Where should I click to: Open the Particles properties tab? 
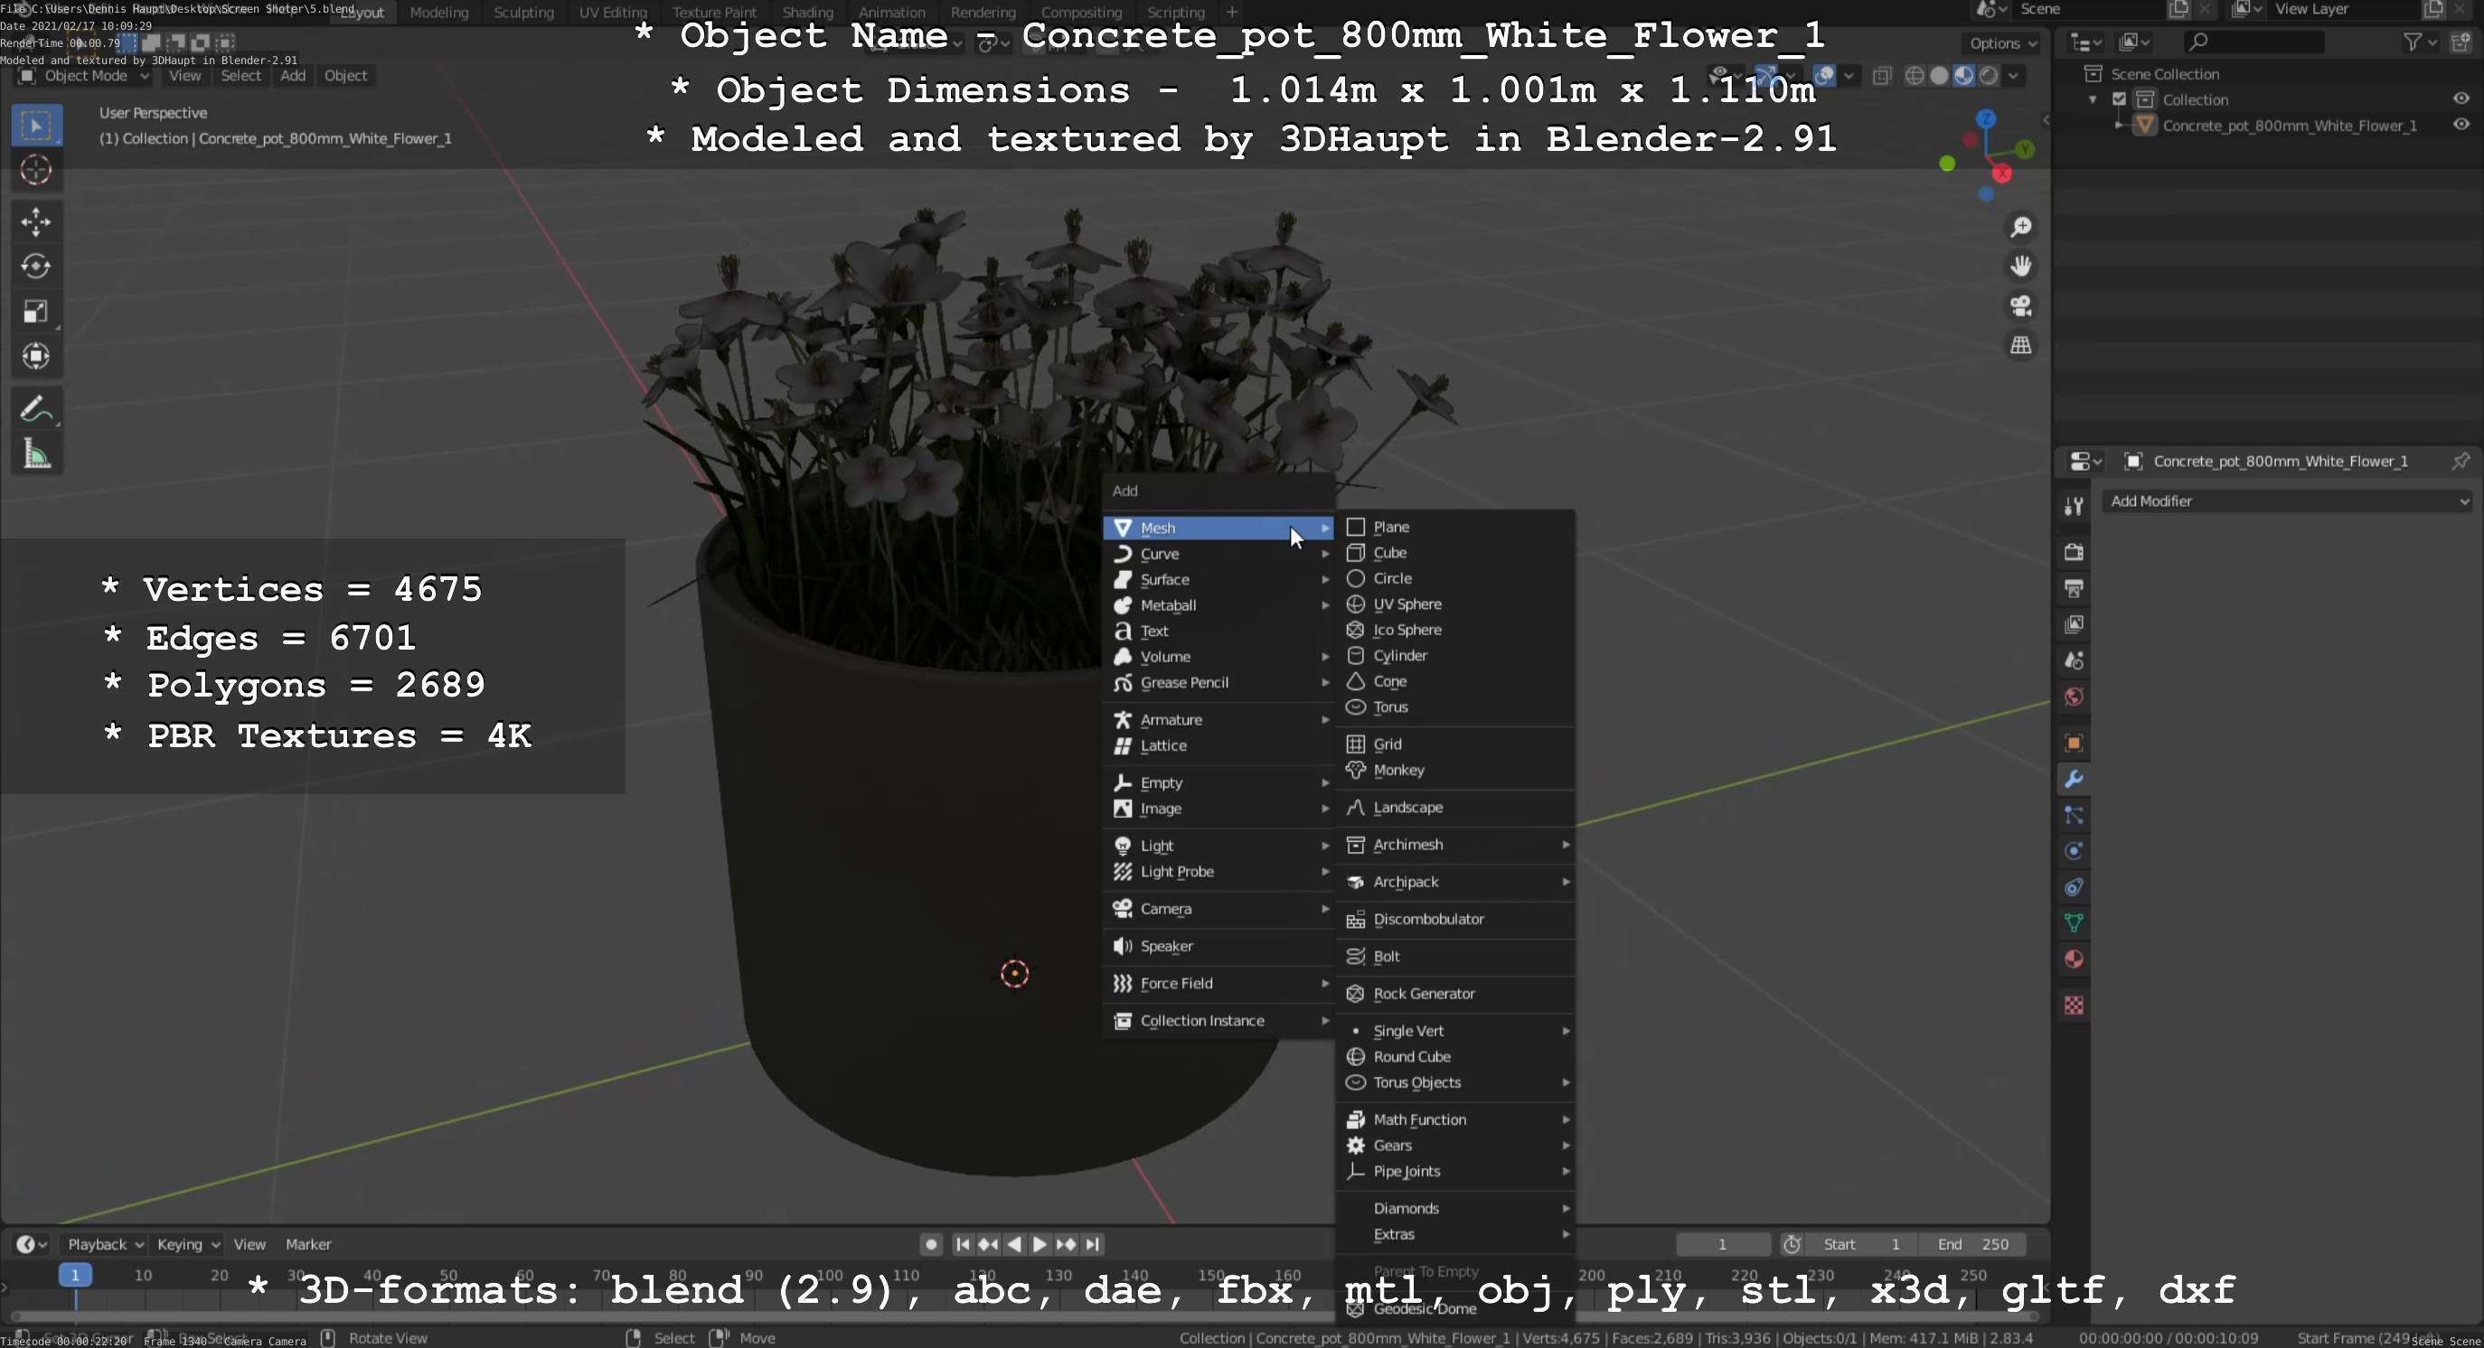coord(2074,815)
